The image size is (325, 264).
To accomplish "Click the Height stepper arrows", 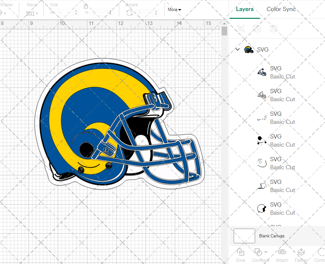I will pyautogui.click(x=110, y=13).
